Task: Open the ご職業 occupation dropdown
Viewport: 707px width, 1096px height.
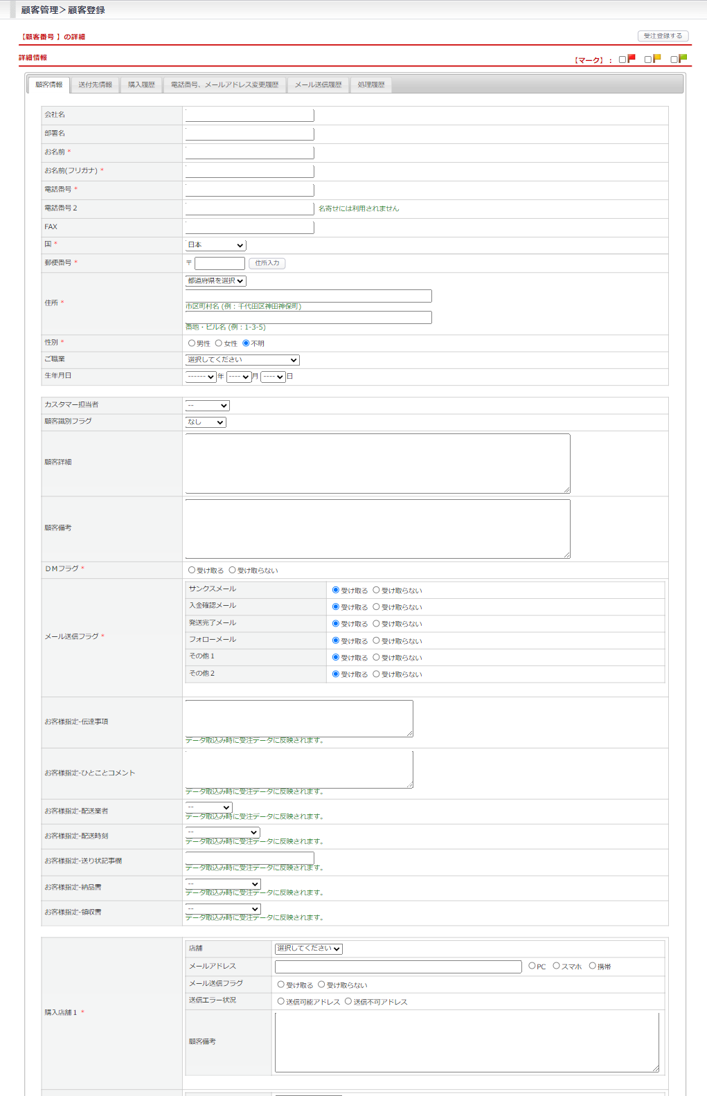Action: click(x=242, y=360)
